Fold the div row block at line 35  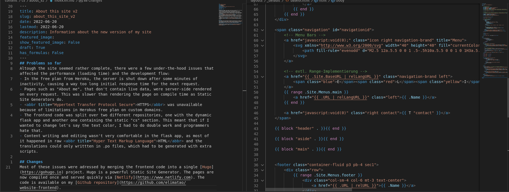262,170
